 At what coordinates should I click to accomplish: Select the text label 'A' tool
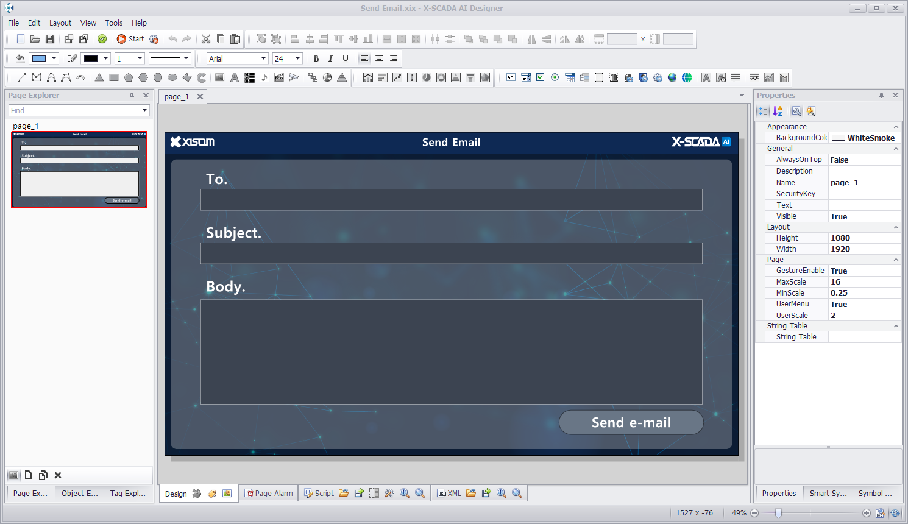[x=235, y=77]
